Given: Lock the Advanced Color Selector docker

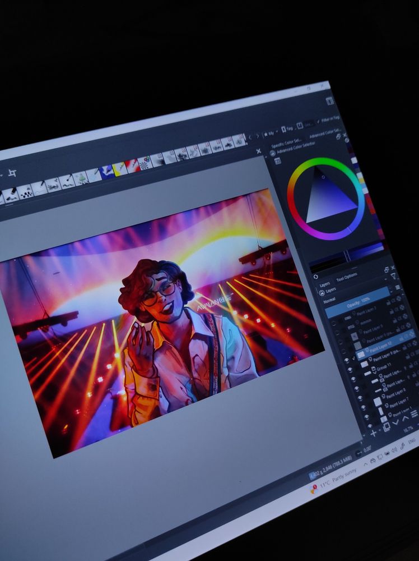Looking at the screenshot, I should point(273,153).
